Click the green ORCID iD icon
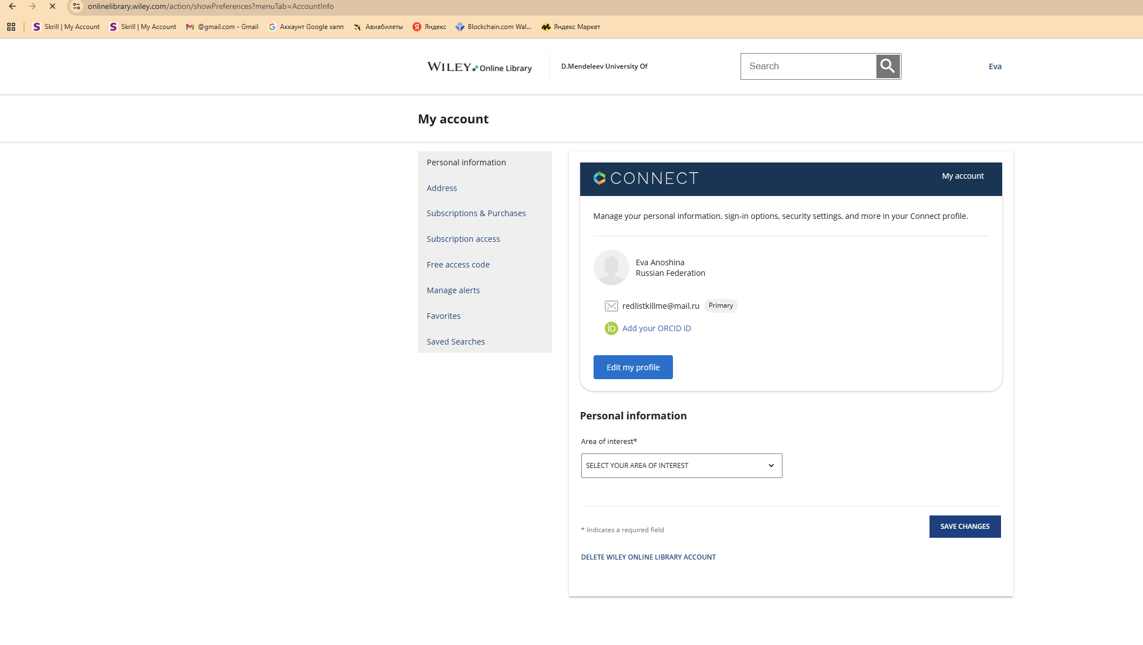The image size is (1143, 645). [x=611, y=328]
